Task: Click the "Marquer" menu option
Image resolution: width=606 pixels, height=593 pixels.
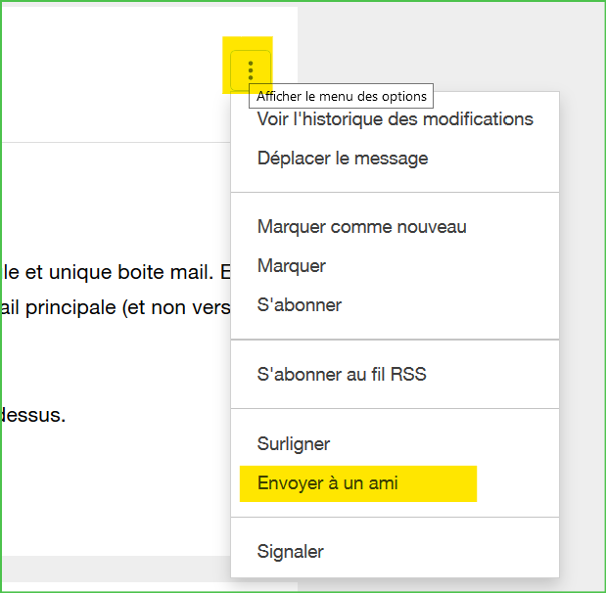Action: point(292,266)
